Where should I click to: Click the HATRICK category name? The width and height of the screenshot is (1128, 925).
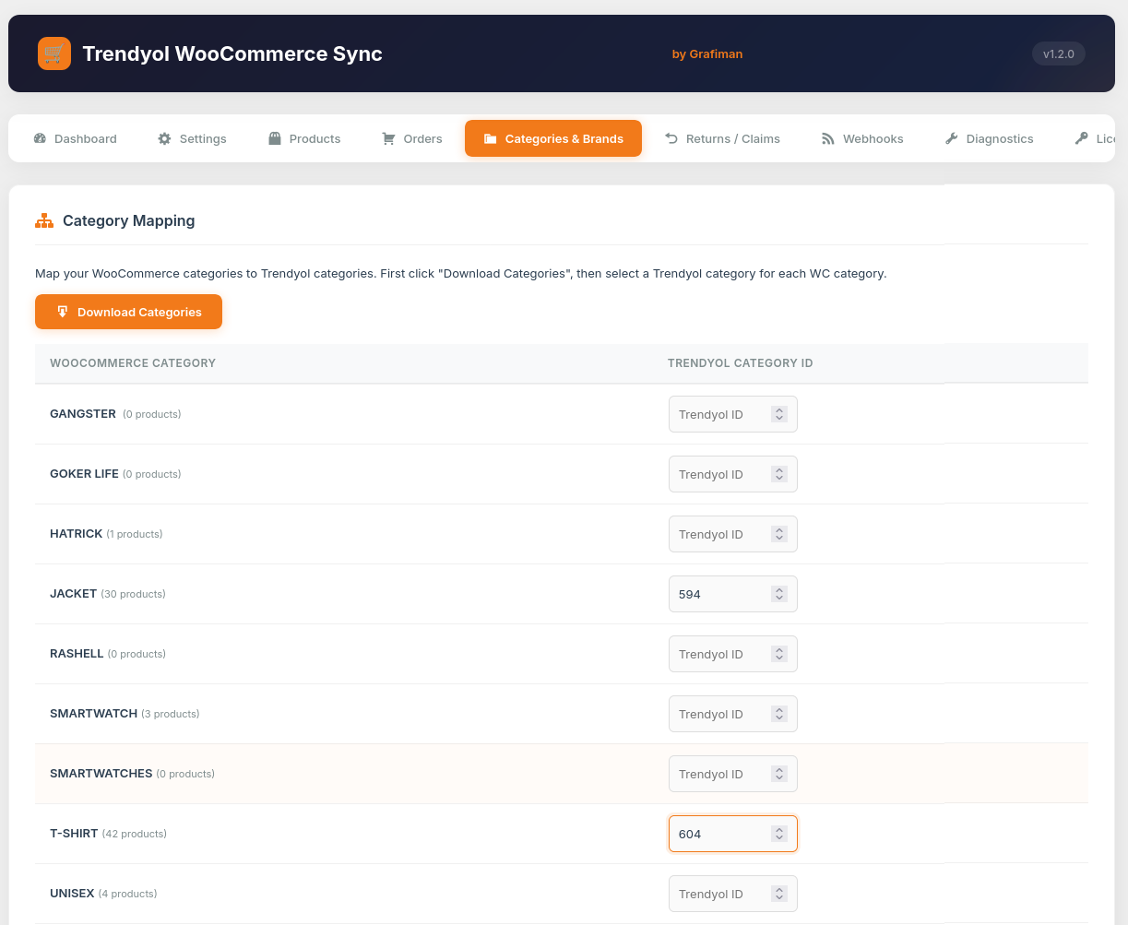77,534
